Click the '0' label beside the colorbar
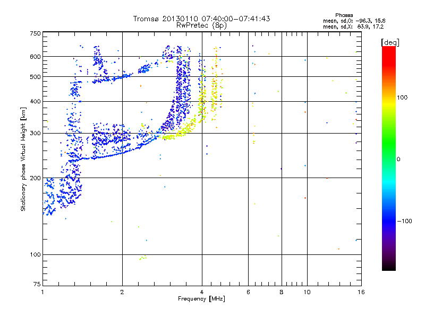The image size is (425, 318). (398, 160)
